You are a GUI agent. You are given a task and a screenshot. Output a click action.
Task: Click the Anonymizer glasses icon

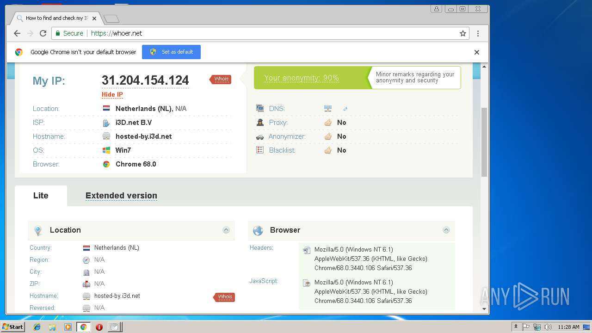coord(260,136)
